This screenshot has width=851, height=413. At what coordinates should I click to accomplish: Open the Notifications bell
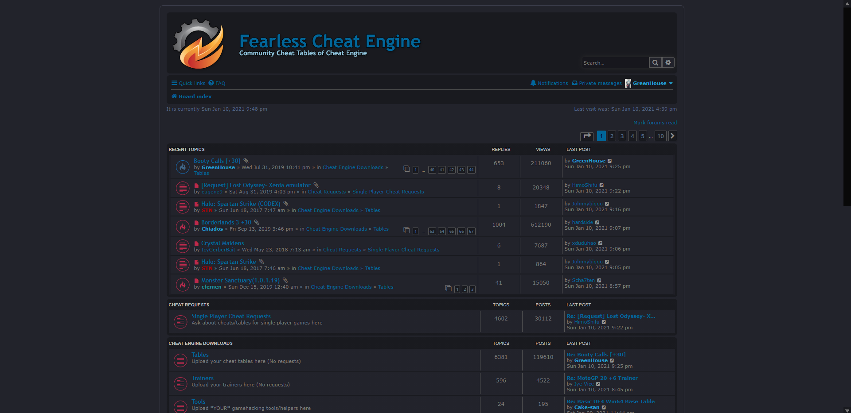[x=549, y=83]
